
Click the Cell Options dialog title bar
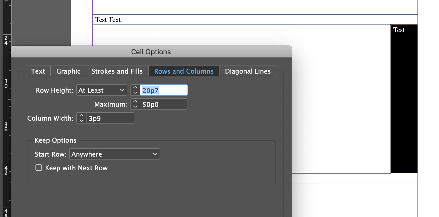pos(151,52)
